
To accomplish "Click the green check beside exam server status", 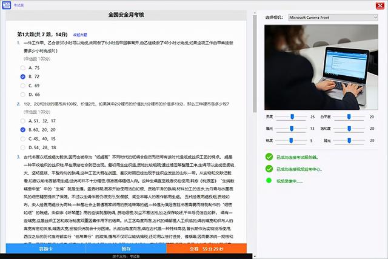I will coord(269,156).
